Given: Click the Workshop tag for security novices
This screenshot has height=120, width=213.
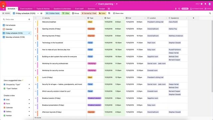Looking at the screenshot, I should pos(92,70).
